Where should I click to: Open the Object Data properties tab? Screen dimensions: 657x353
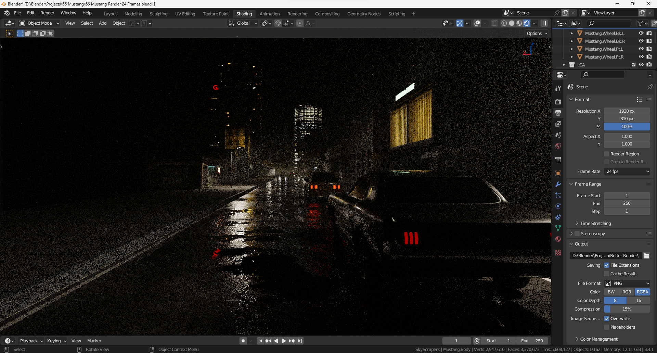(558, 228)
